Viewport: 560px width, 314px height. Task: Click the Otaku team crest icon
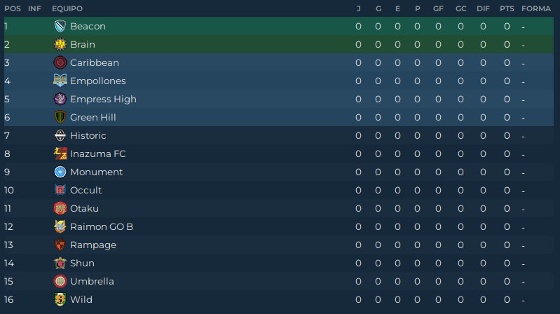point(60,208)
